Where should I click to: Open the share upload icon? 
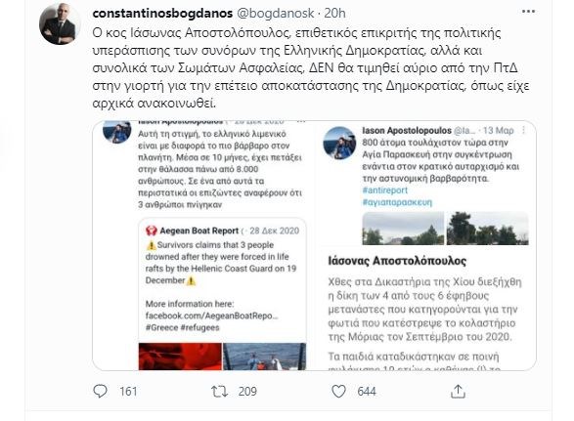[x=458, y=392]
